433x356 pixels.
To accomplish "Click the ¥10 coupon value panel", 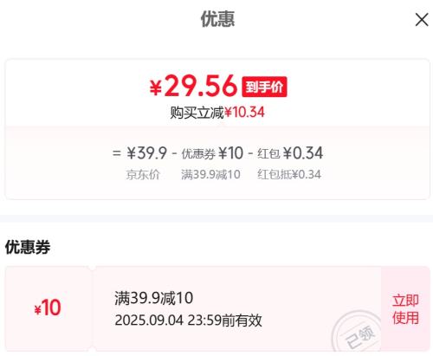I will (x=48, y=308).
